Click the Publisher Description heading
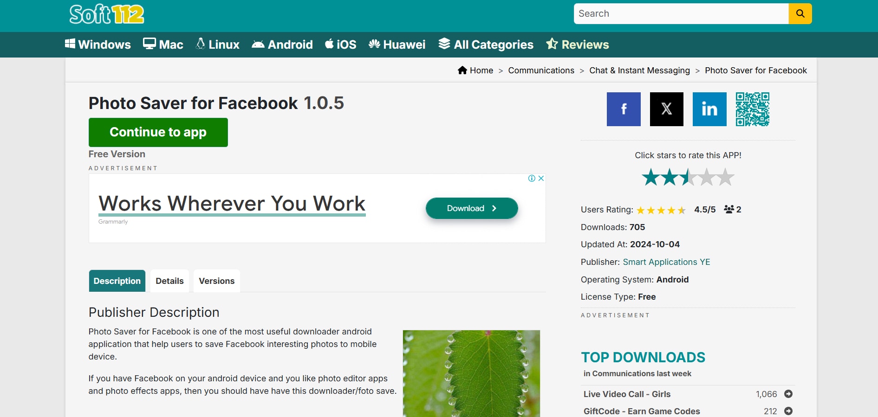Image resolution: width=878 pixels, height=417 pixels. [x=154, y=312]
